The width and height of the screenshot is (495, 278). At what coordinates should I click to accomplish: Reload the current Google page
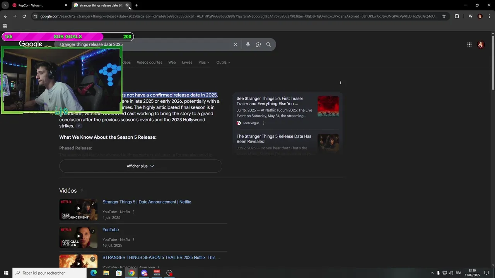pyautogui.click(x=24, y=16)
